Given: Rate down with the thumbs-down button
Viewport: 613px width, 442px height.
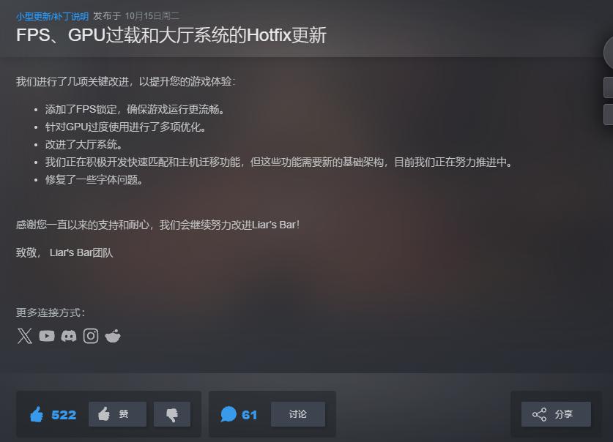Looking at the screenshot, I should [x=172, y=414].
